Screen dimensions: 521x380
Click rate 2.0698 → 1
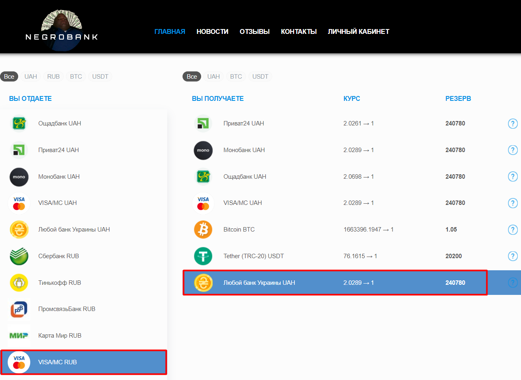[x=359, y=177]
